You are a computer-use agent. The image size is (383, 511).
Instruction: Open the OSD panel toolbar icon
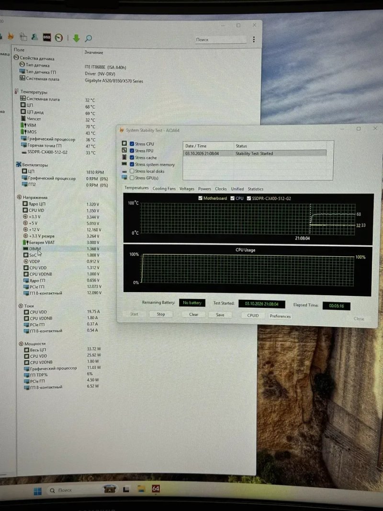click(47, 37)
